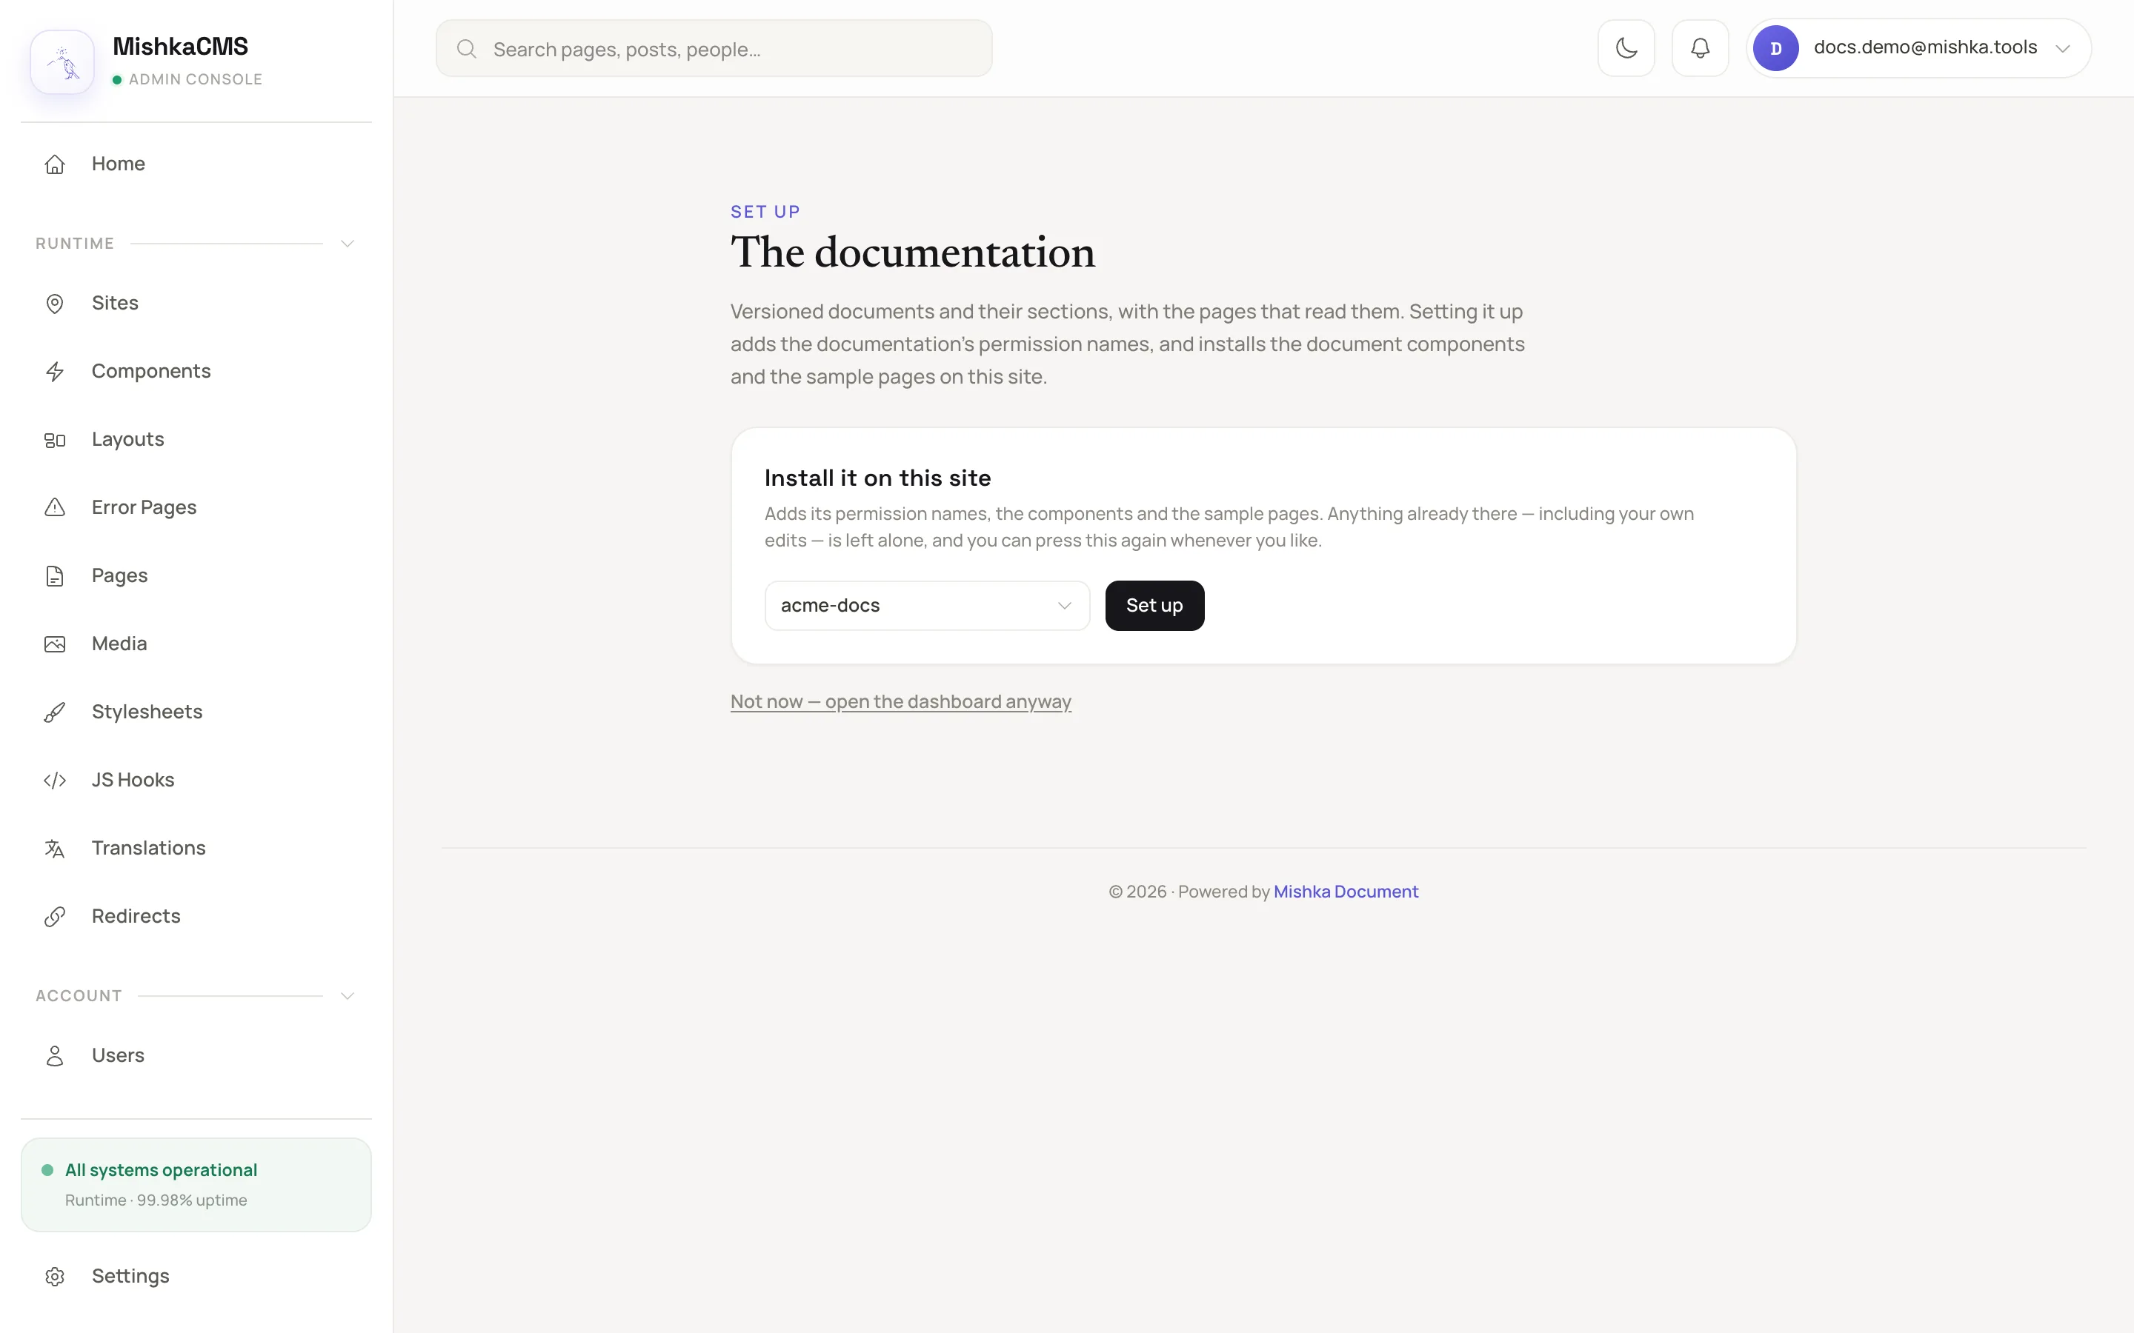Go to Components in the sidebar
Screen dimensions: 2134x1333
tap(196, 371)
